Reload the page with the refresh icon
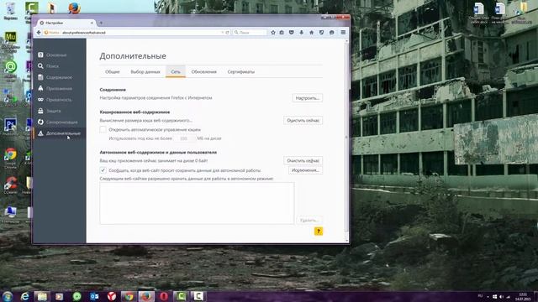The height and width of the screenshot is (302, 538). pos(227,33)
